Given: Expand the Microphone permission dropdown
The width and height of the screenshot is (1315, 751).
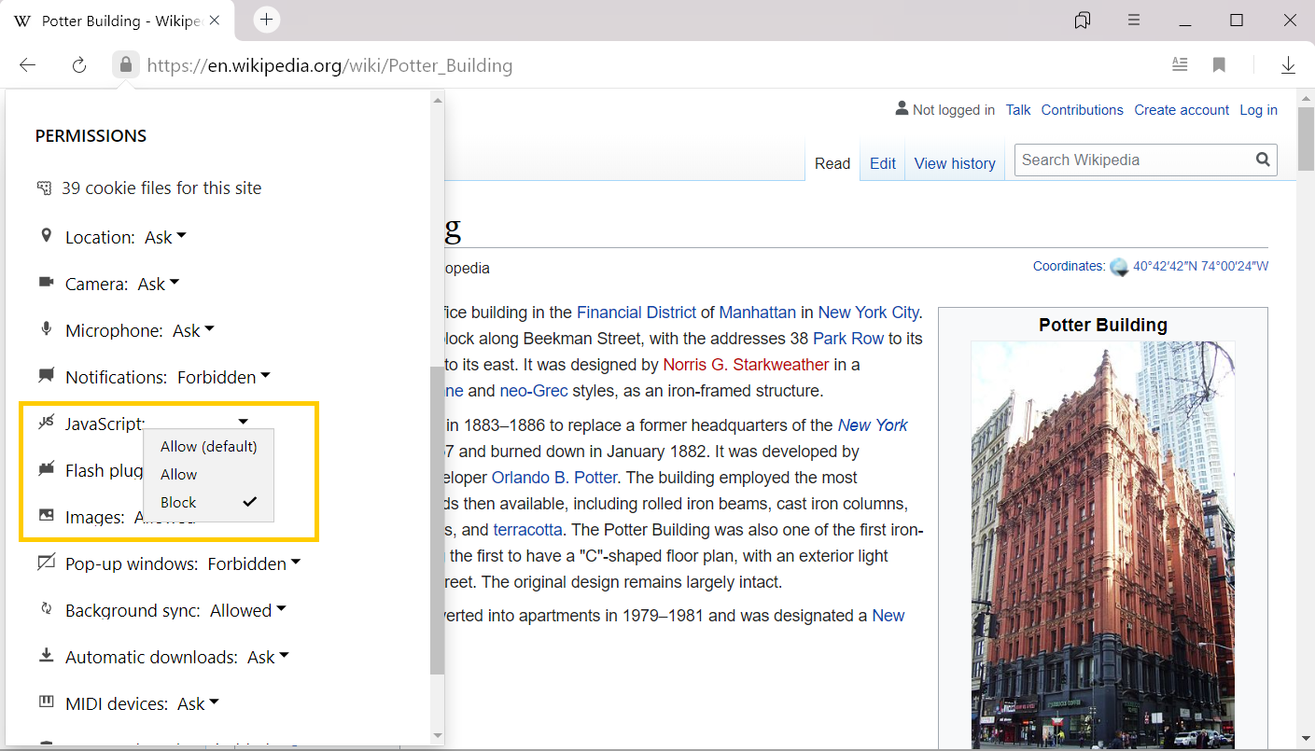Looking at the screenshot, I should click(x=193, y=330).
